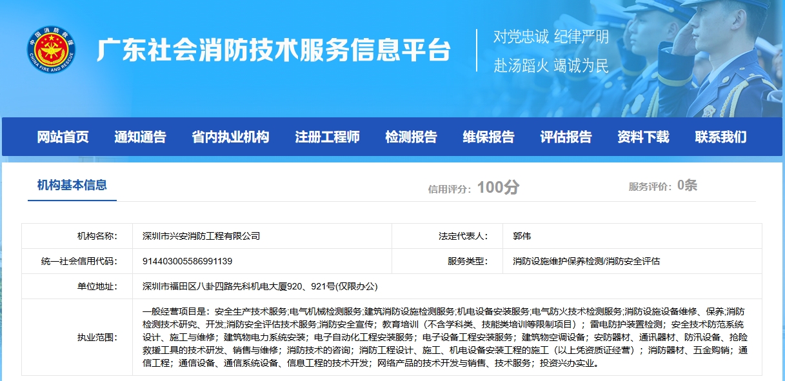
Task: Click the 执业范围 business scope paragraph
Action: 445,337
